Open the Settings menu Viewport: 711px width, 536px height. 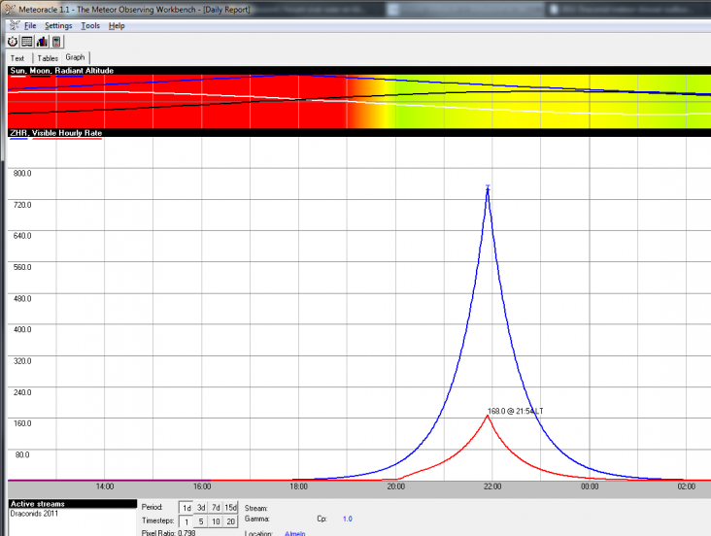[58, 25]
